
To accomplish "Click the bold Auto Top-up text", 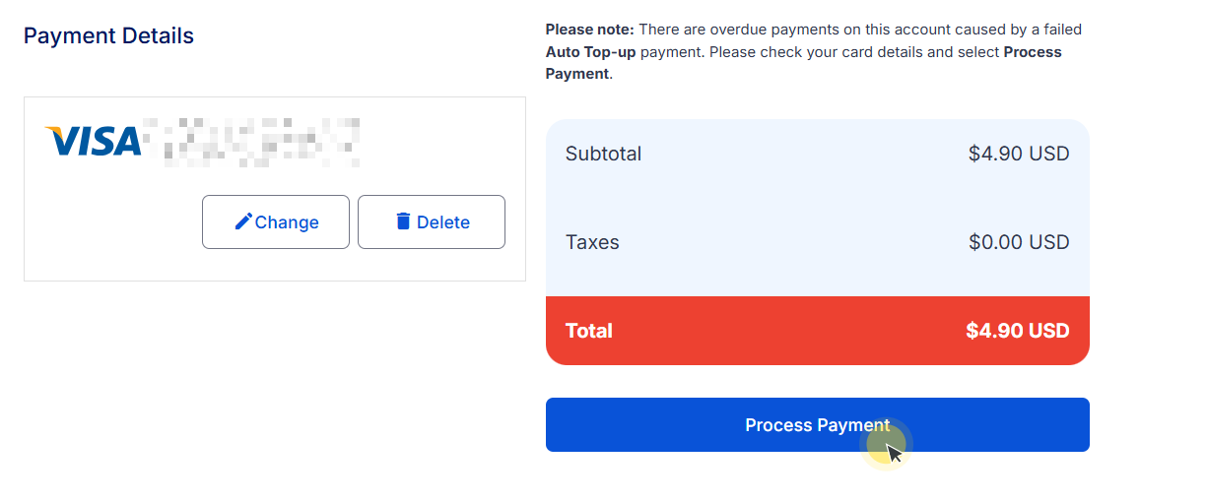I will pos(590,52).
